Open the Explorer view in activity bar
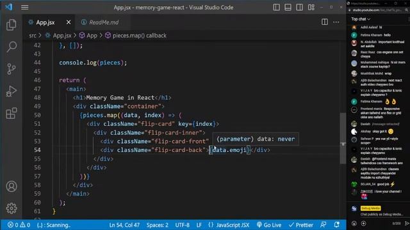Screen dimensions: 410x230 pyautogui.click(x=12, y=25)
